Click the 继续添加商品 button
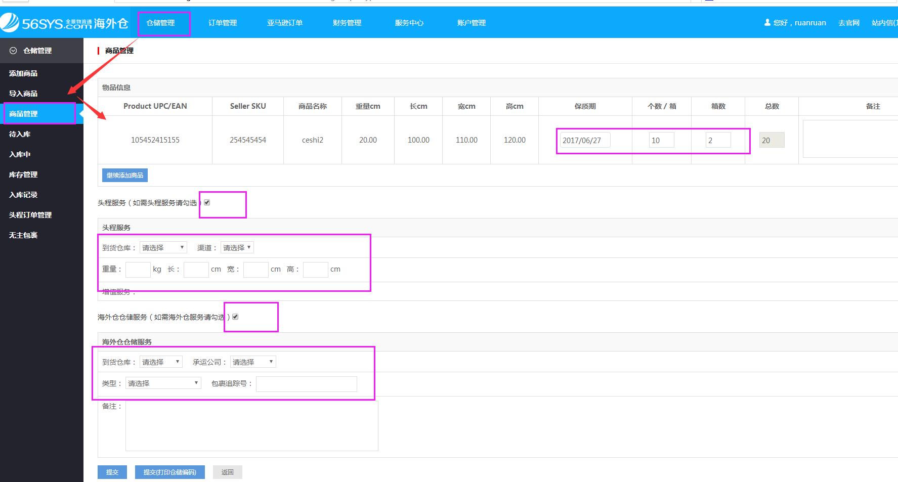 point(125,175)
